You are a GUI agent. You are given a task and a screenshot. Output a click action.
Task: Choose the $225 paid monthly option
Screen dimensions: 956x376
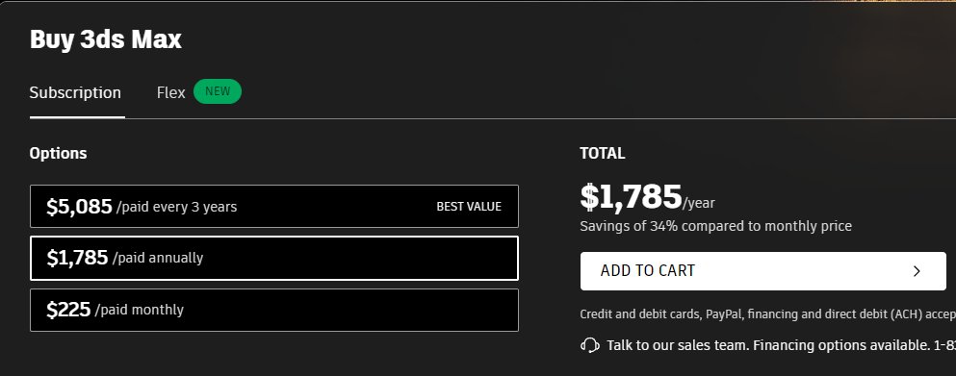point(274,311)
